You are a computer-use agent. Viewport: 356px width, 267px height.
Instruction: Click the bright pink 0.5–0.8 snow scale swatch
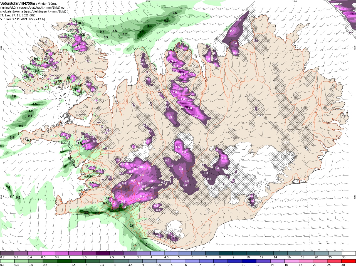(48, 253)
